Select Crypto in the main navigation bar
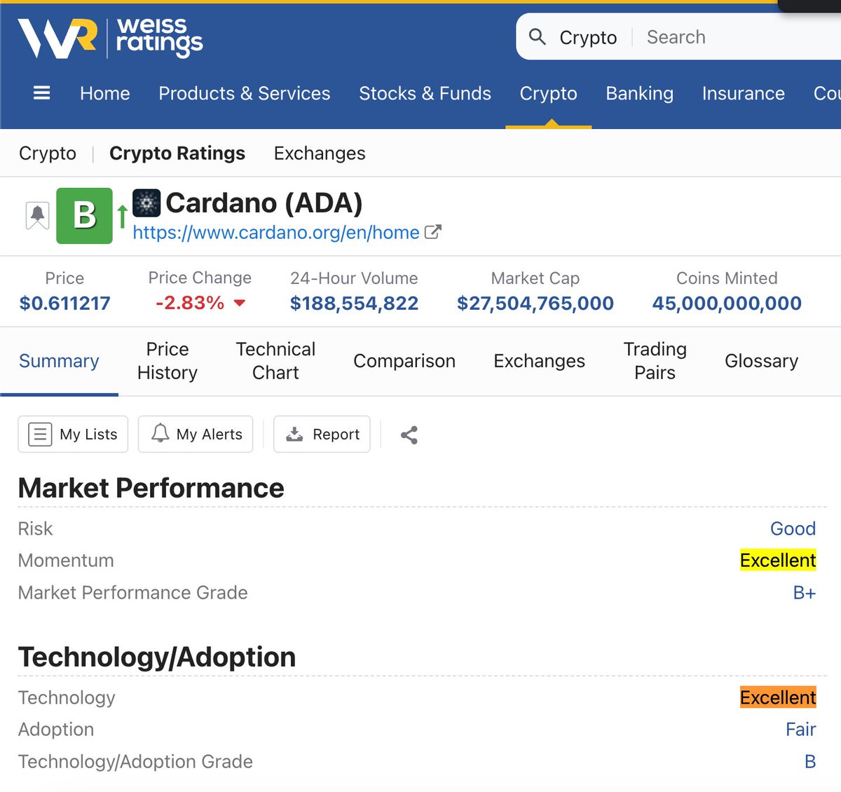The image size is (841, 792). tap(549, 93)
